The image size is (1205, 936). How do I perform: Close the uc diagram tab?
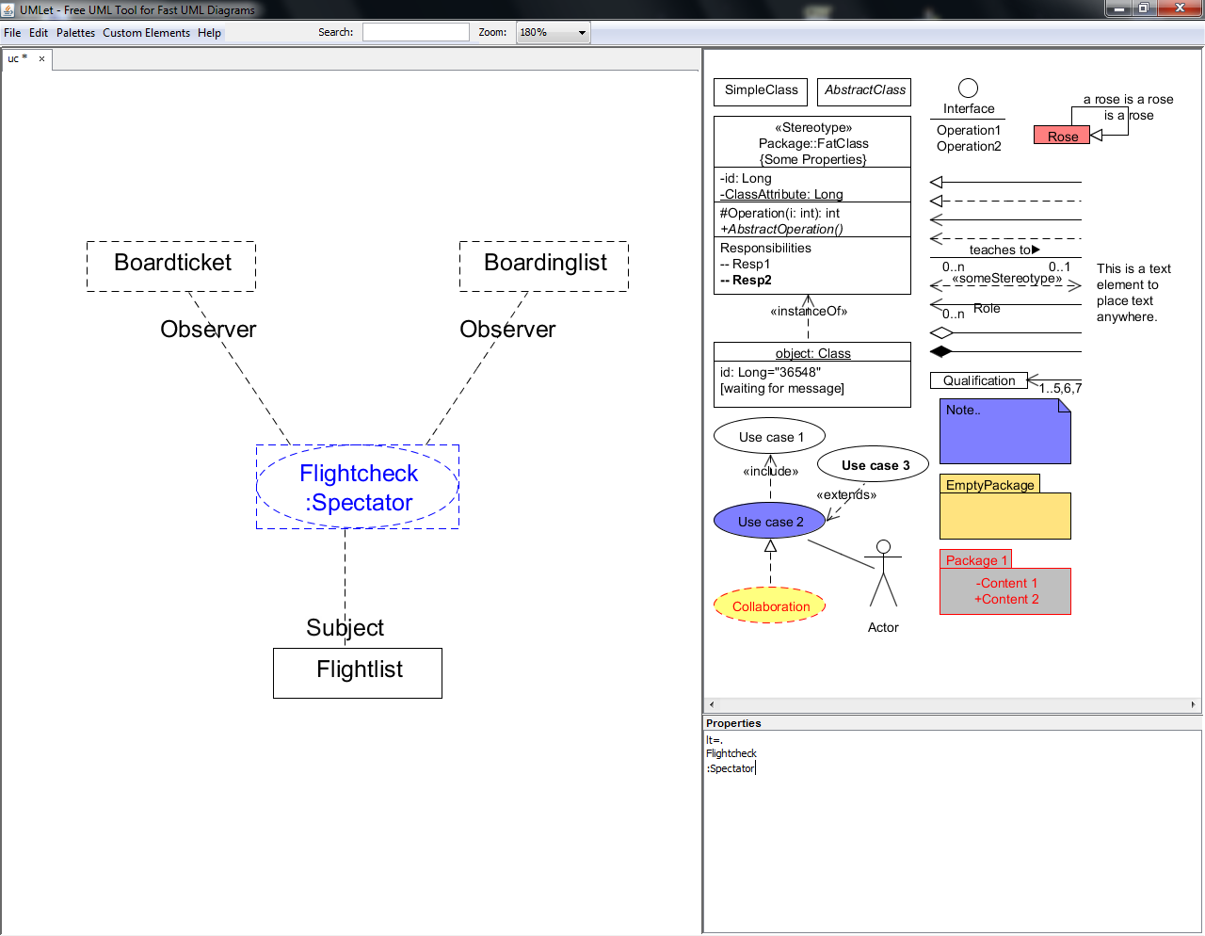tap(41, 58)
